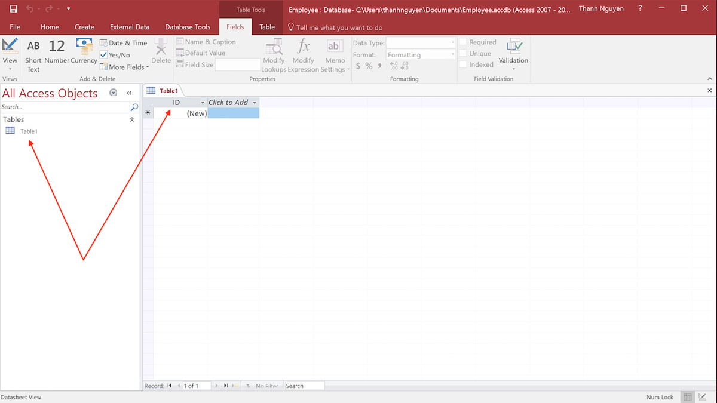Expand the Data Type combo box
Viewport: 717px width, 403px height.
452,42
